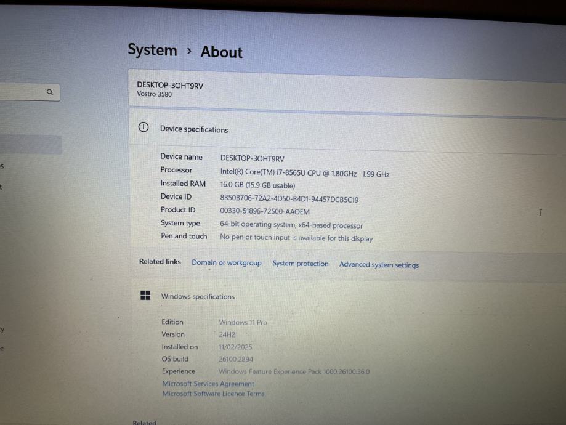
Task: Click the Pen and touch label
Action: [x=184, y=236]
